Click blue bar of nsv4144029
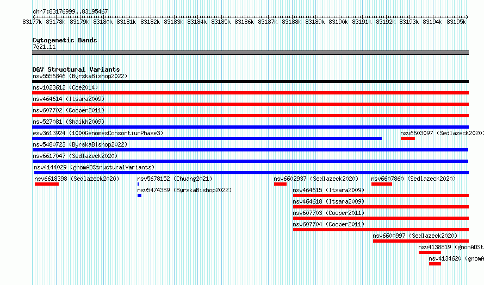This screenshot has height=285, width=484. click(x=251, y=173)
